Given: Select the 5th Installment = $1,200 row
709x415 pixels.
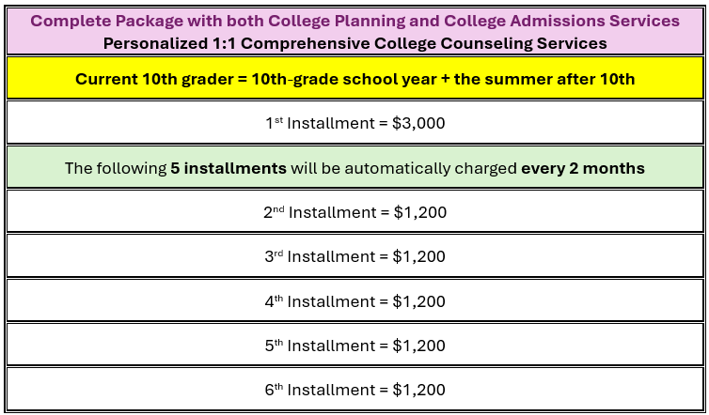Looking at the screenshot, I should 354,345.
